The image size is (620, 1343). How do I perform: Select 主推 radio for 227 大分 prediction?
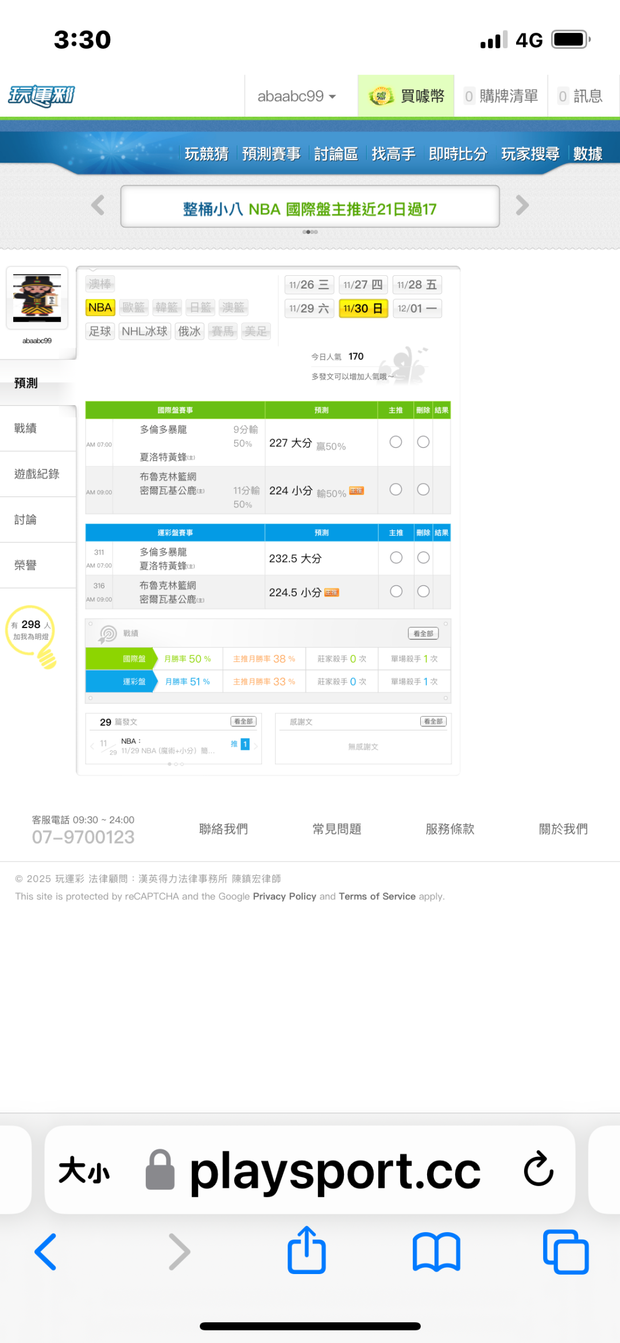[396, 442]
